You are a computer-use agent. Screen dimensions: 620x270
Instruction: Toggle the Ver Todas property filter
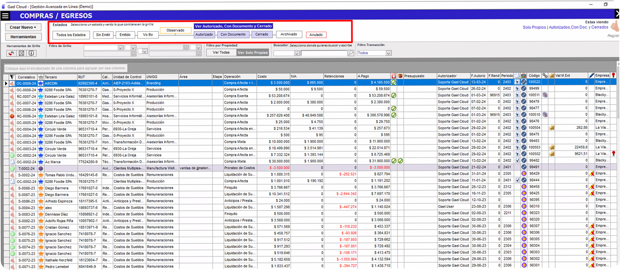(x=221, y=52)
